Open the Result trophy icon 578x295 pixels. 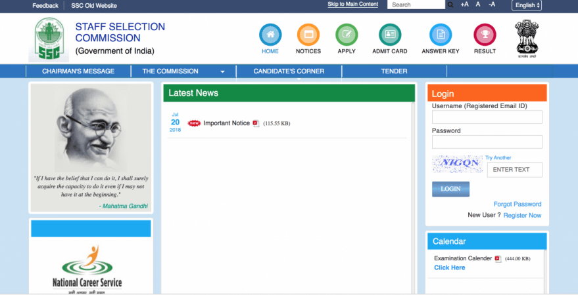tap(485, 35)
